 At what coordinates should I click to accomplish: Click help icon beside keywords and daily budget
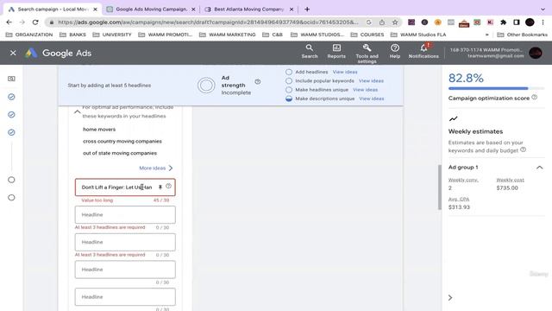tap(524, 149)
